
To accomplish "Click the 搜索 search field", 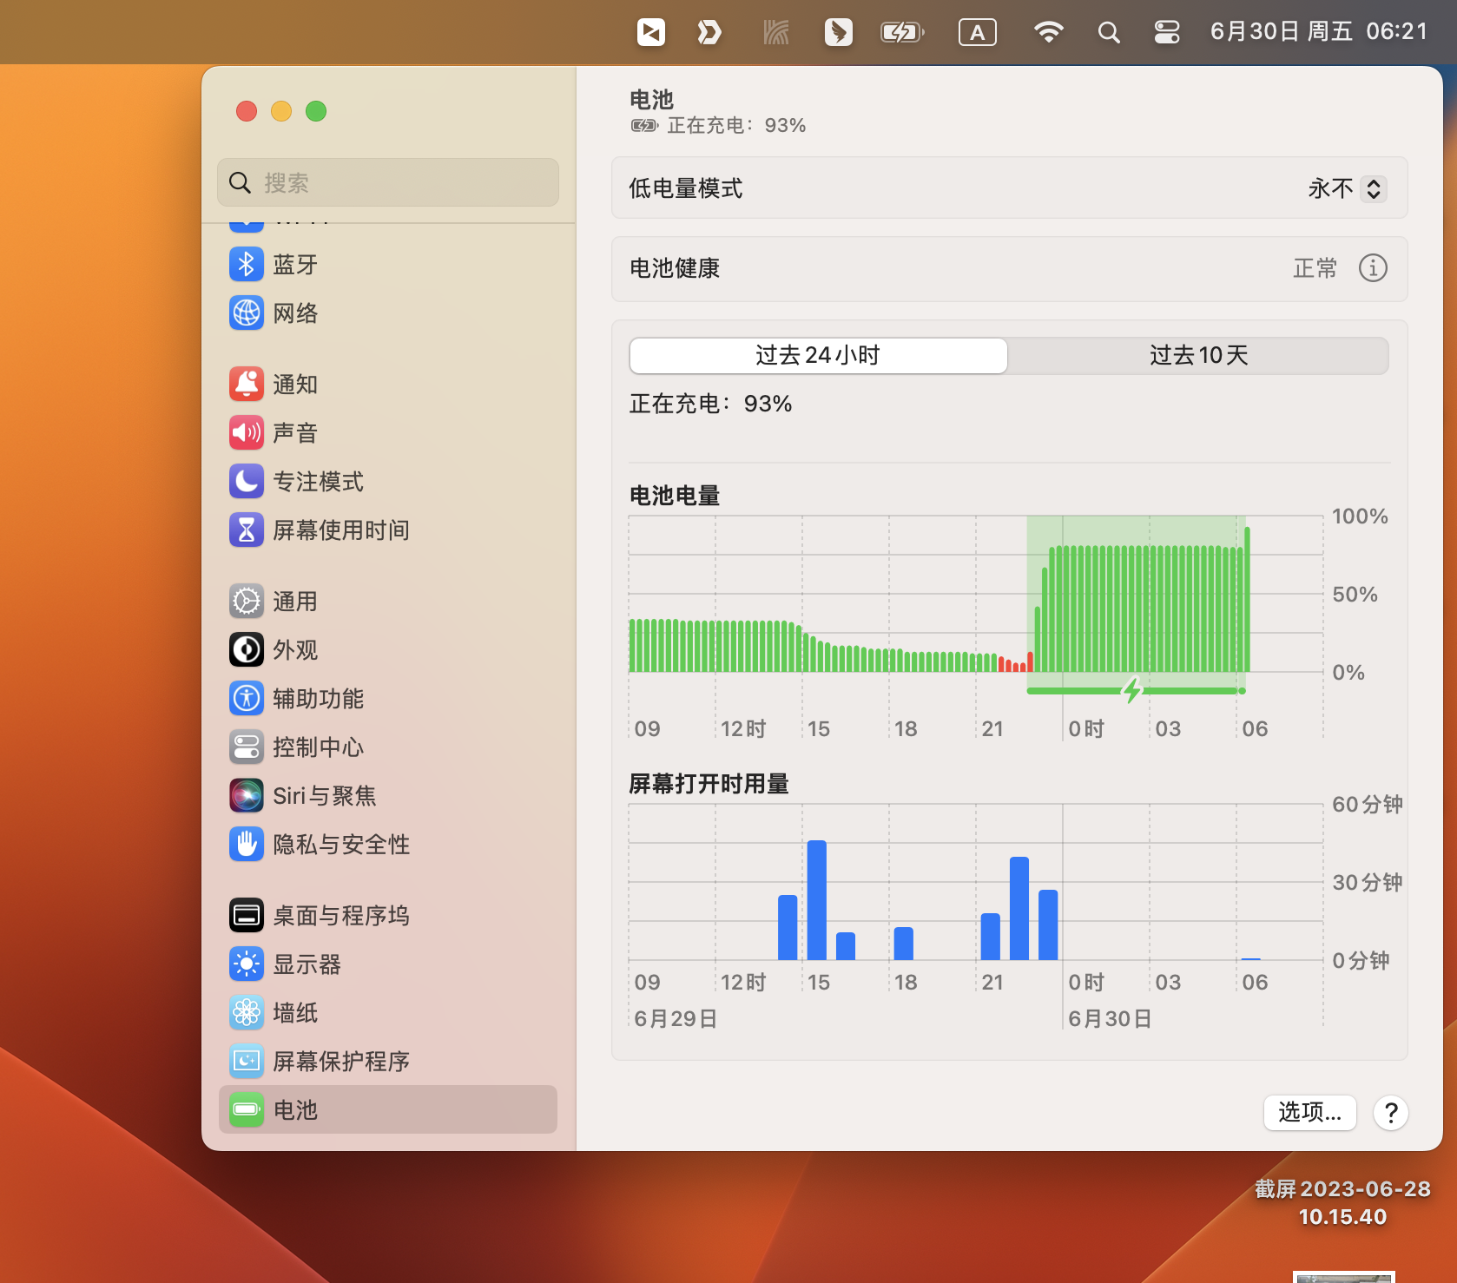I will pos(388,182).
